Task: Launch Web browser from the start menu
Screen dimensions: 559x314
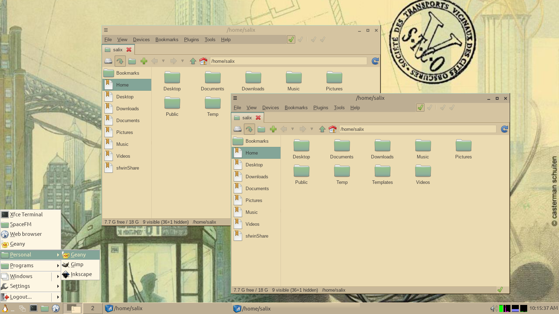Action: click(30, 234)
